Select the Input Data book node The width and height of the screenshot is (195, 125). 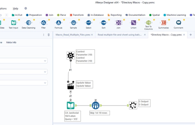click(71, 106)
